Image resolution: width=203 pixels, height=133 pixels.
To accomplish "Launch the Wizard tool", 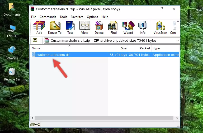I will tap(128, 27).
